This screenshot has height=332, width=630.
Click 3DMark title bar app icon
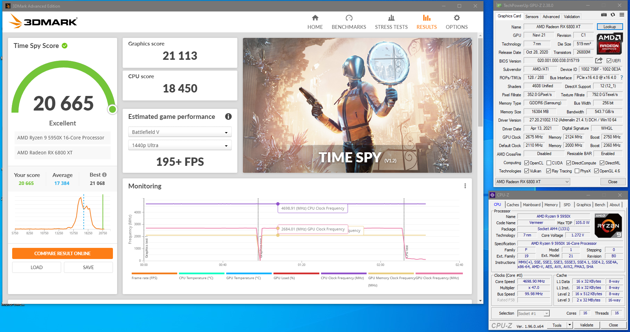pos(8,6)
